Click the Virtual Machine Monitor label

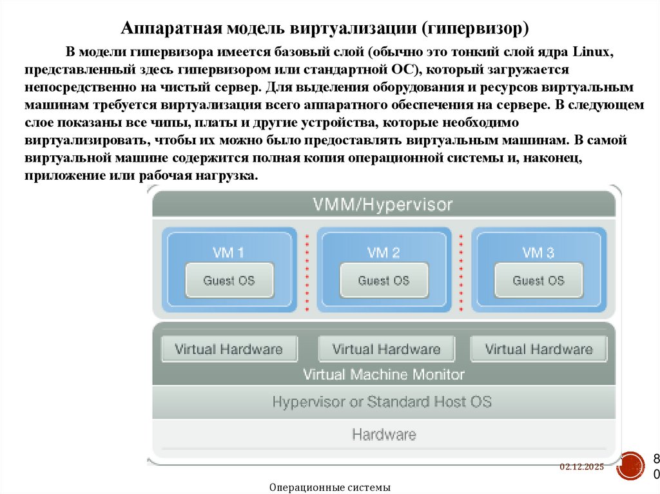tap(383, 374)
